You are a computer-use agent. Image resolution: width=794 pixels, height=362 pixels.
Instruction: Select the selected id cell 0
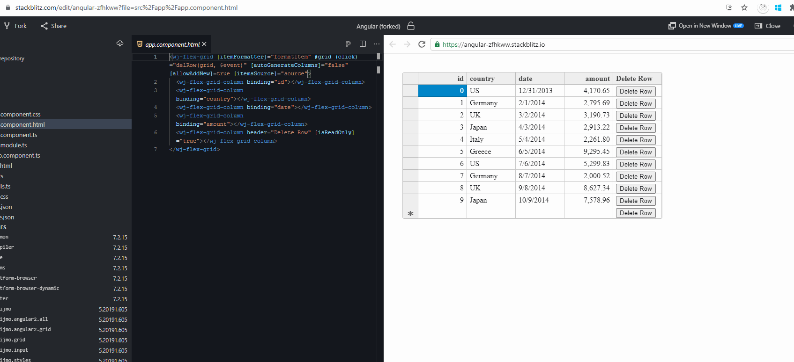(442, 91)
